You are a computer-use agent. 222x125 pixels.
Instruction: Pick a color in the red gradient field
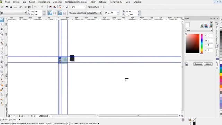point(193,44)
